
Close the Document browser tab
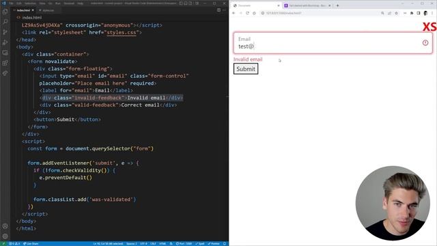pyautogui.click(x=278, y=5)
